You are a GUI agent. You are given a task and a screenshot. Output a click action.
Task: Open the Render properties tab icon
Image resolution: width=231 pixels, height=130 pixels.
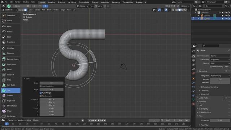tap(193, 56)
